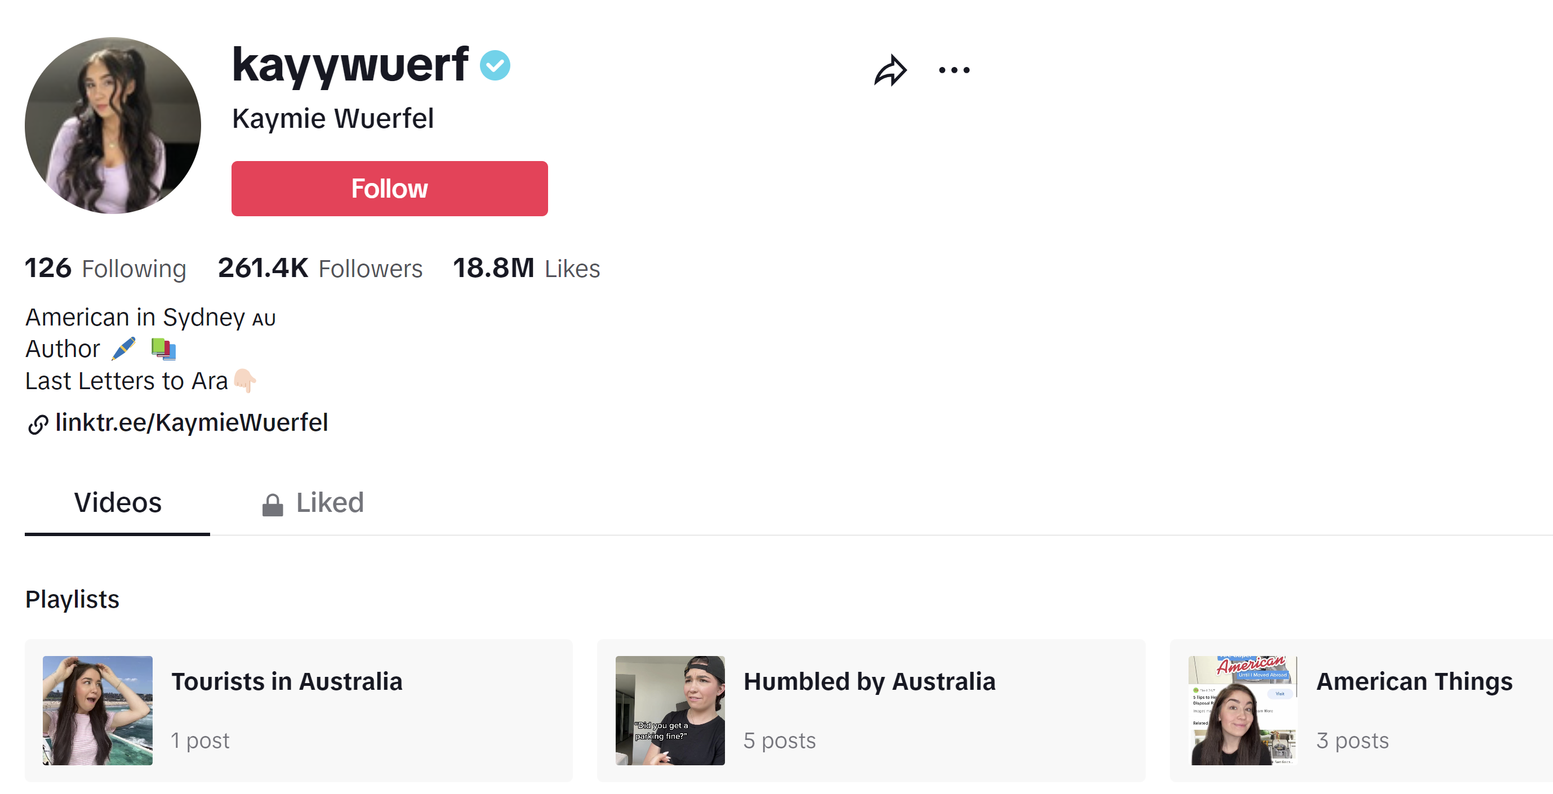Open the profile picture avatar
This screenshot has height=794, width=1553.
point(113,126)
